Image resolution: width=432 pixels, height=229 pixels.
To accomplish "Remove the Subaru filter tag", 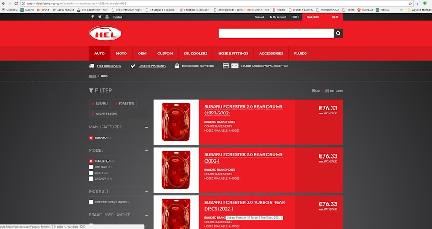I will [100, 104].
